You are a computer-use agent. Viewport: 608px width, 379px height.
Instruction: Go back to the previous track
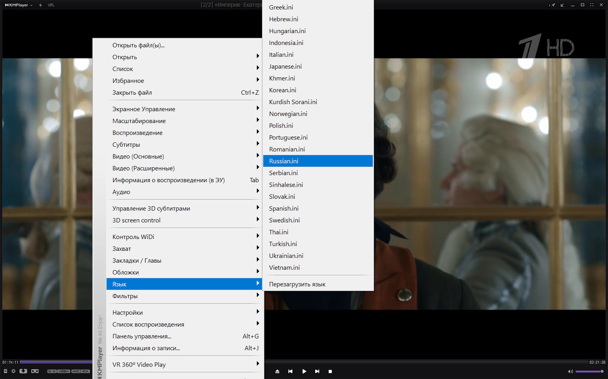pos(290,372)
